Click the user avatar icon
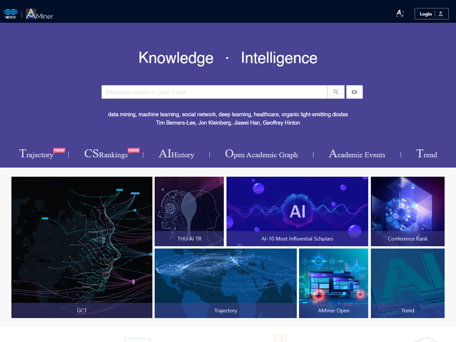456x342 pixels. coord(441,14)
